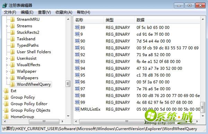Expand the Wallpaper tree node
Viewport: 208px width, 134px height.
coord(7,71)
